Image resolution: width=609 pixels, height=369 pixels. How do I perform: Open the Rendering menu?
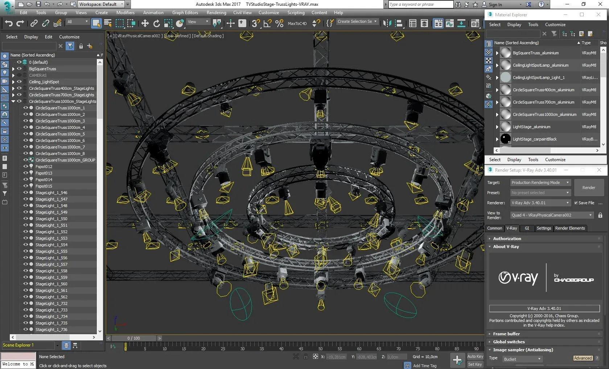[x=216, y=13]
